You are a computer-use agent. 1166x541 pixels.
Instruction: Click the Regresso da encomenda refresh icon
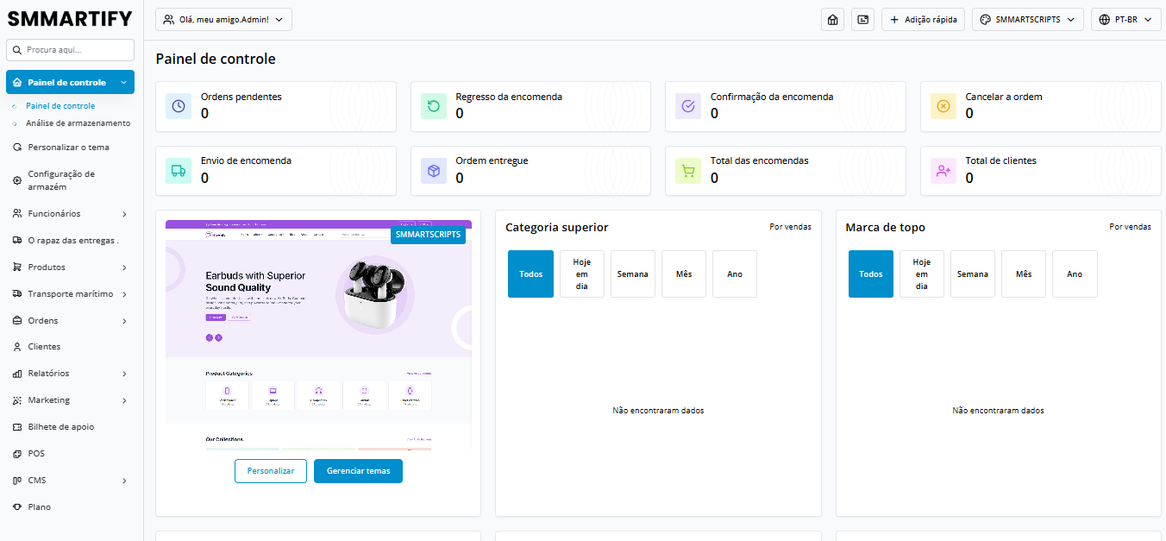[x=433, y=106]
